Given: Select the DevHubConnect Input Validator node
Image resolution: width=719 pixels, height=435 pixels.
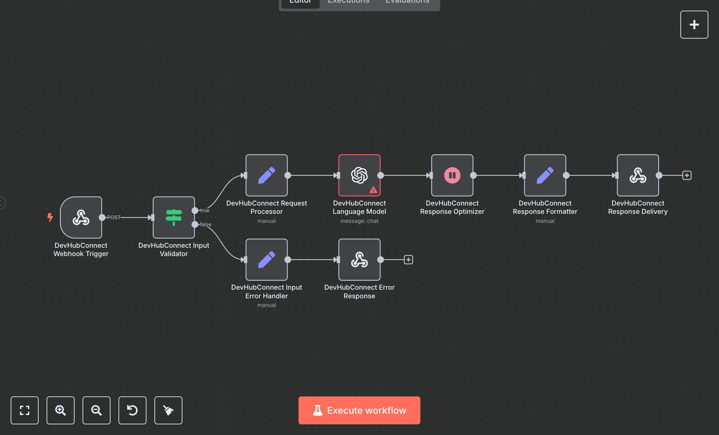Looking at the screenshot, I should pyautogui.click(x=173, y=218).
